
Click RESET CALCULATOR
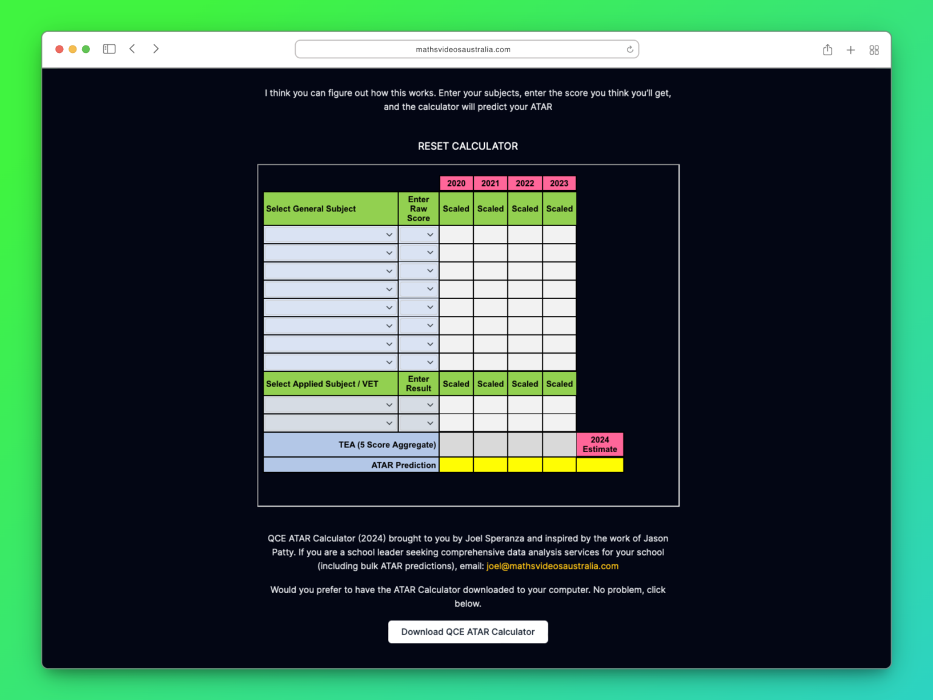point(468,146)
